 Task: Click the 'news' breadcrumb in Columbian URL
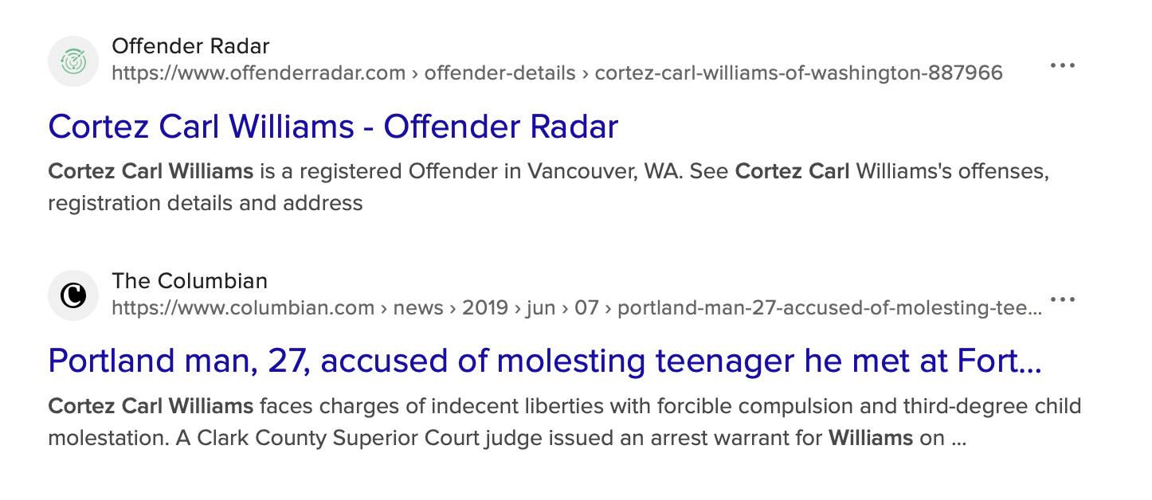[x=418, y=308]
